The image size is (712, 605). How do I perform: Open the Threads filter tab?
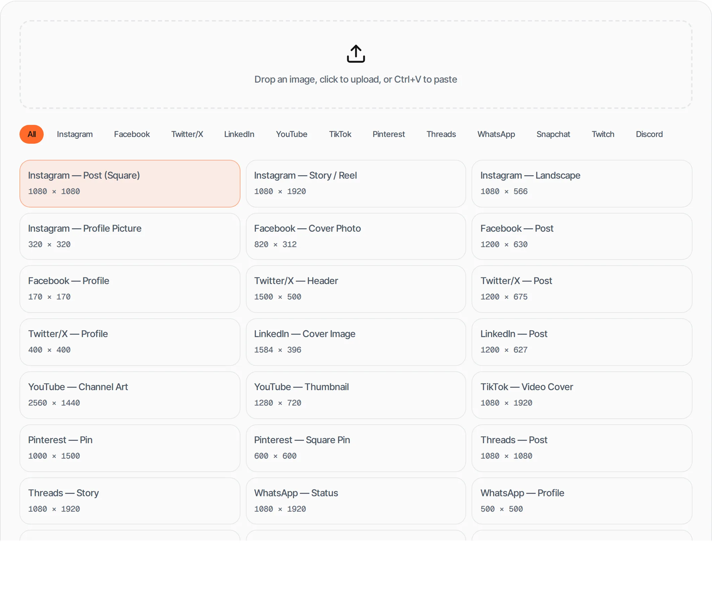[x=441, y=134]
